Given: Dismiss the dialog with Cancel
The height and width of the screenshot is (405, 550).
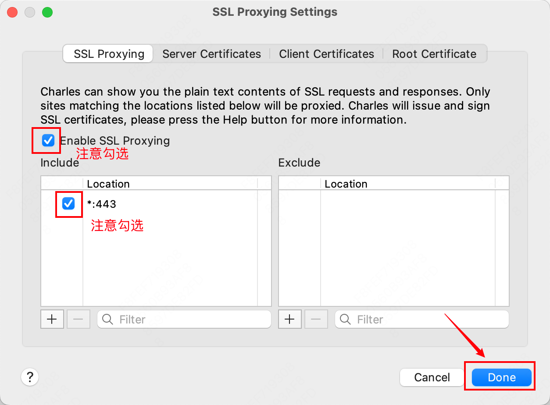Looking at the screenshot, I should (432, 377).
